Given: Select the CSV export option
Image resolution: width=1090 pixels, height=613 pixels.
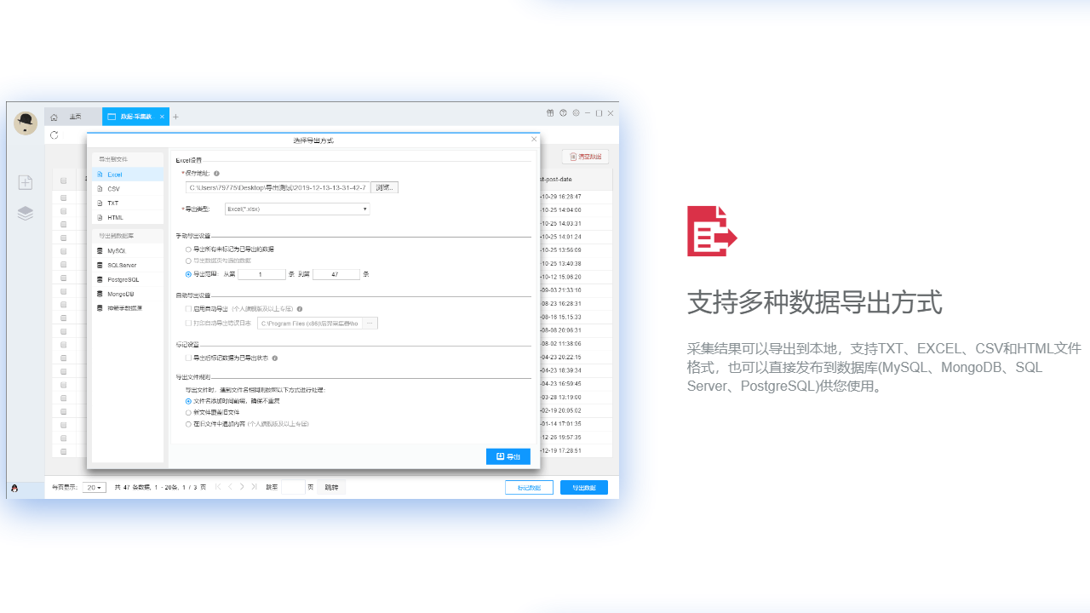Looking at the screenshot, I should coord(114,188).
